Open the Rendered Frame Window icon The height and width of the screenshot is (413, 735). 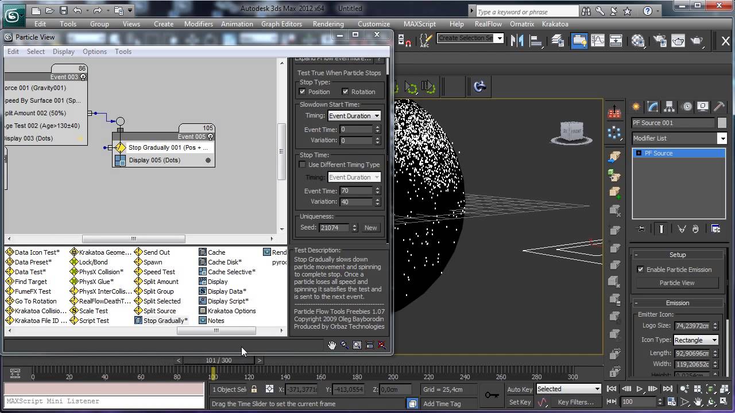click(678, 40)
